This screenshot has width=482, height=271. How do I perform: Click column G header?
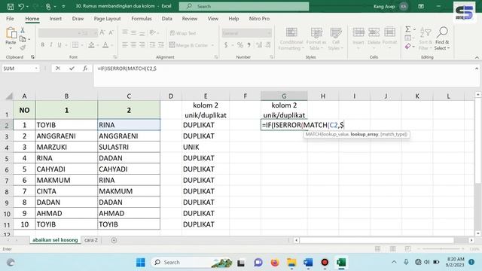click(284, 96)
